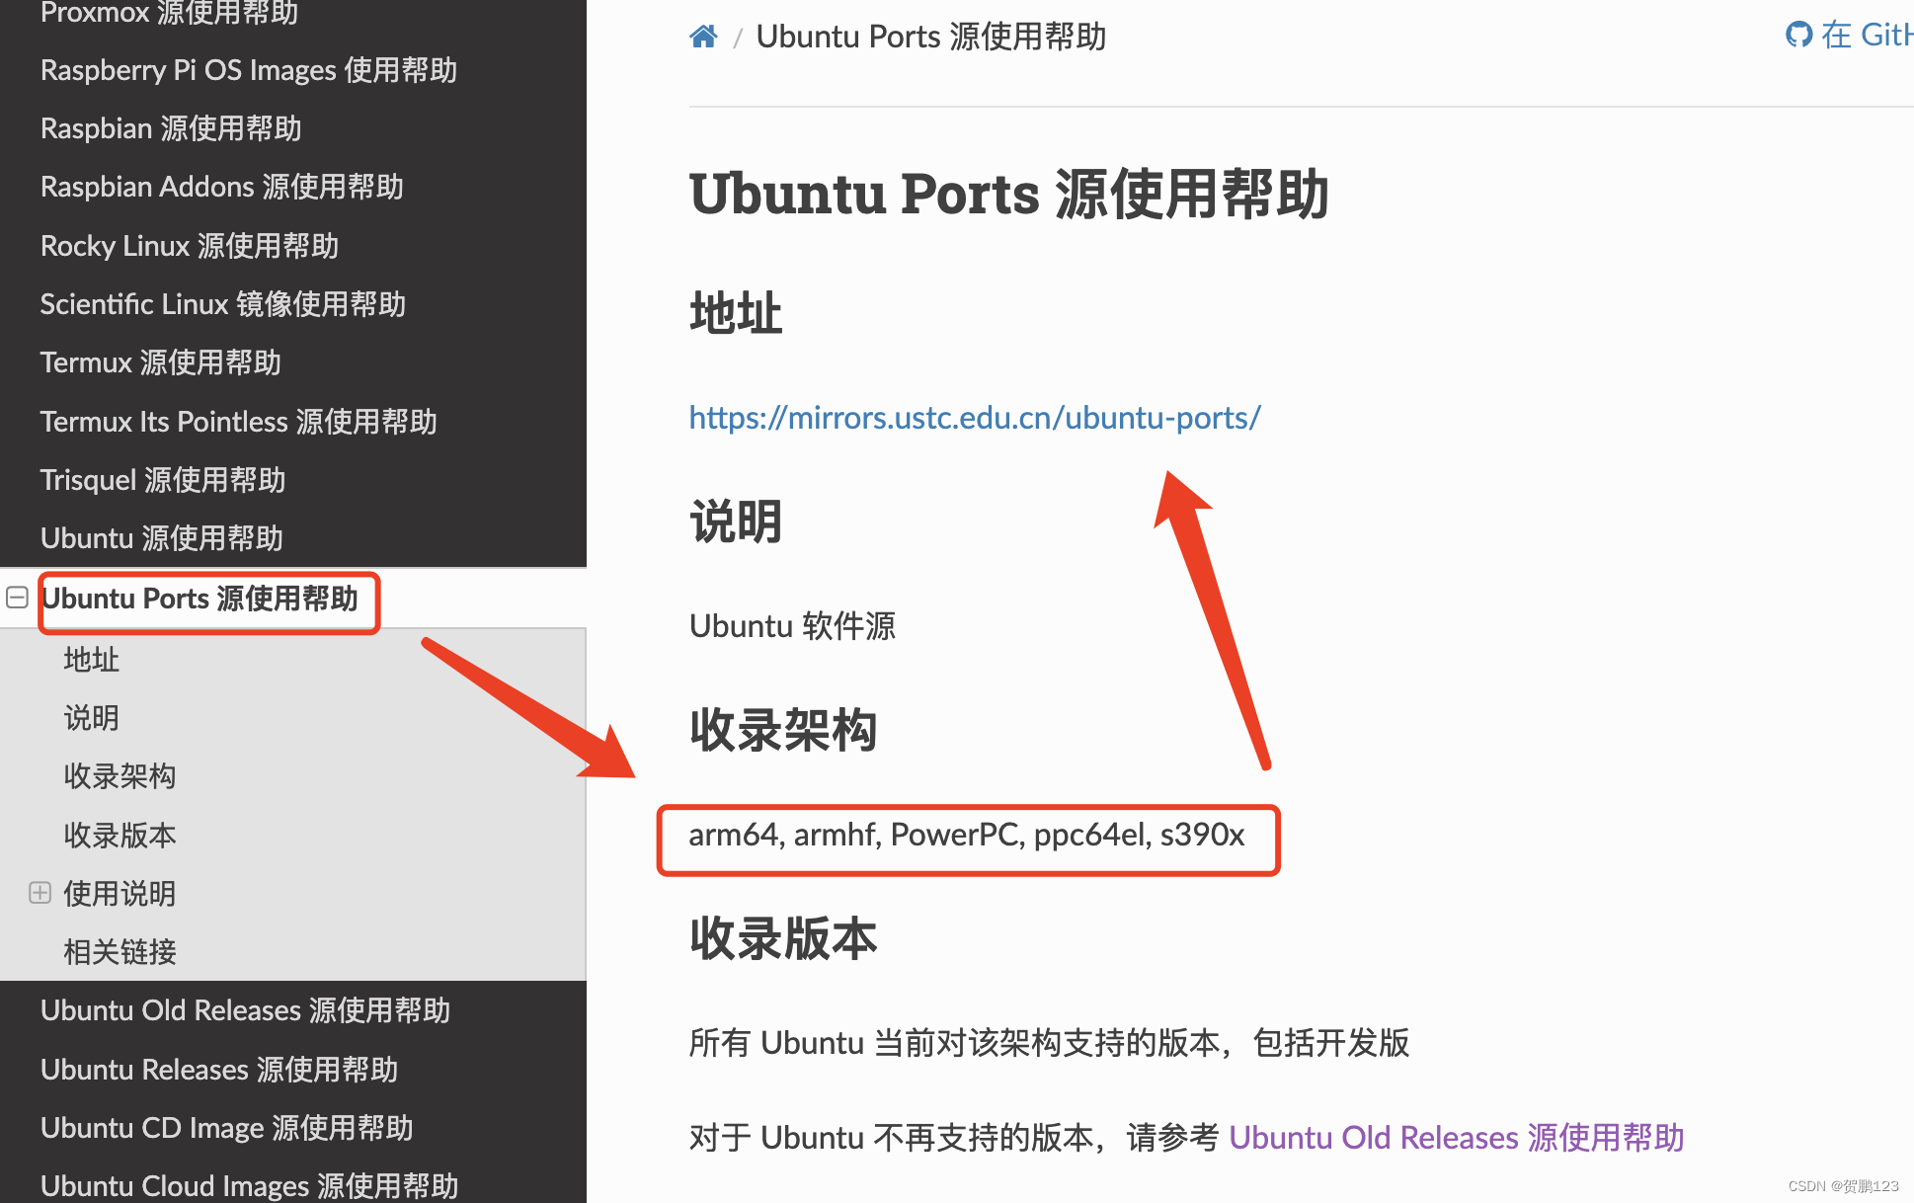
Task: Select 说明 in the sidebar
Action: point(91,717)
